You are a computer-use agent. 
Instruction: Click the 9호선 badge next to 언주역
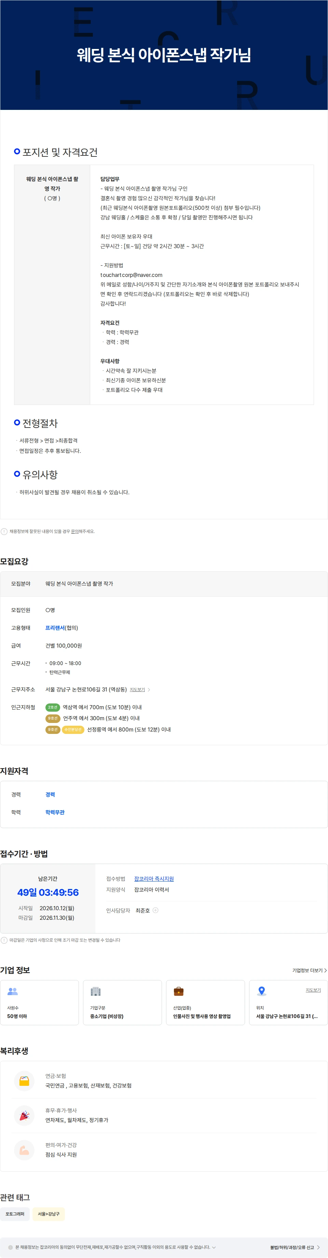[x=53, y=719]
